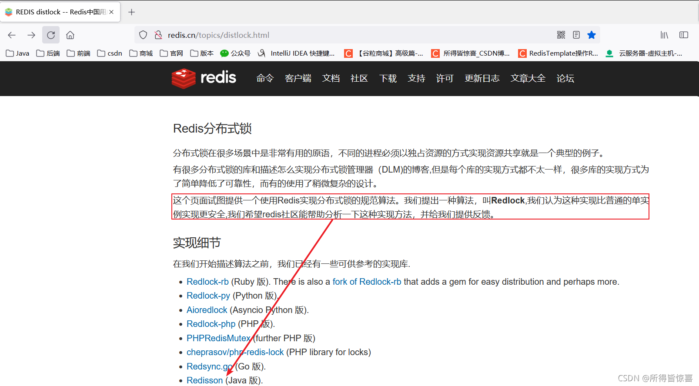Open a new tab with plus button
Screen dimensions: 699x386
(x=131, y=12)
